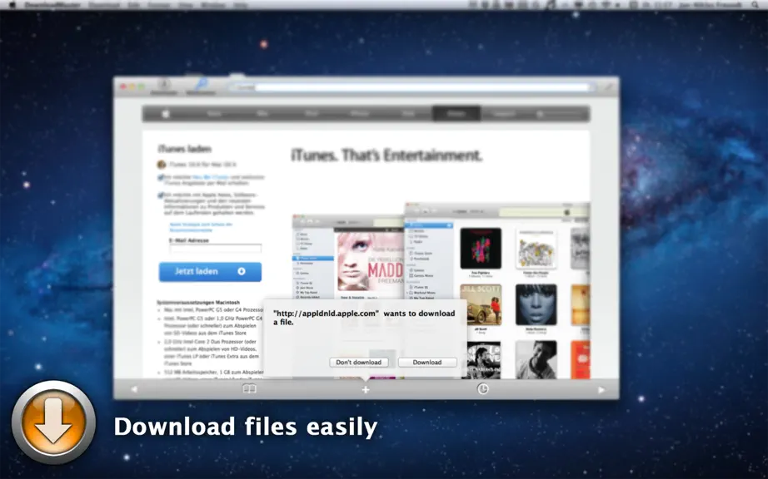Toggle the Apple News updates checkbox
768x479 pixels.
161,195
